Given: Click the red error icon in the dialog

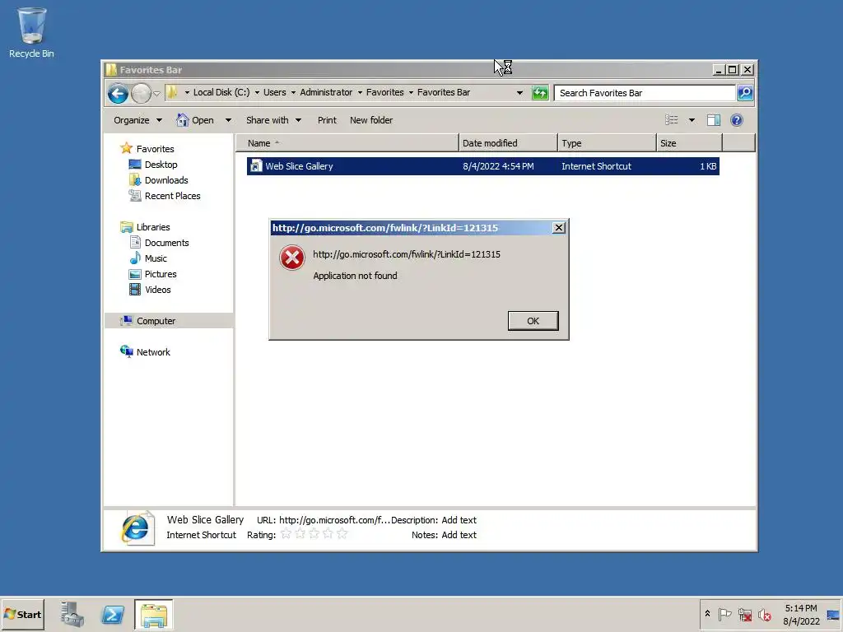Looking at the screenshot, I should 292,258.
